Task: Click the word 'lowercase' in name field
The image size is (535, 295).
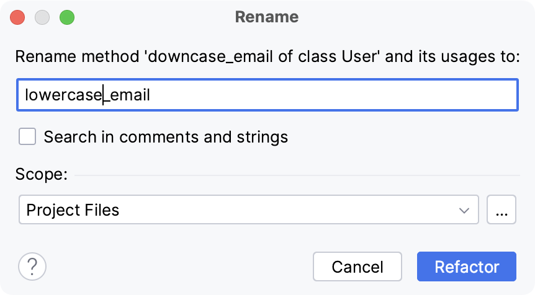Action: pyautogui.click(x=62, y=95)
